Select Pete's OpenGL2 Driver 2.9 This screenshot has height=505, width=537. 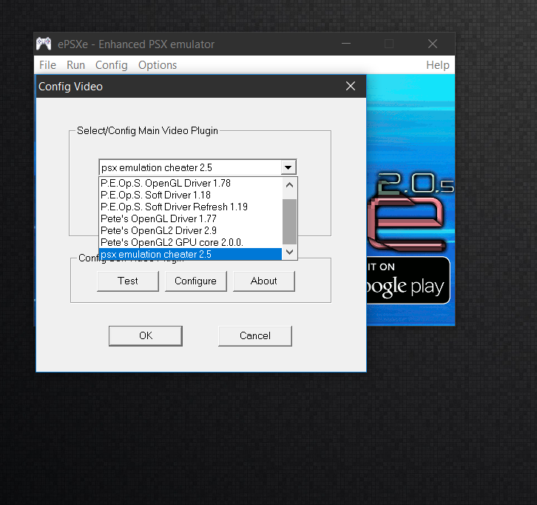(x=190, y=230)
